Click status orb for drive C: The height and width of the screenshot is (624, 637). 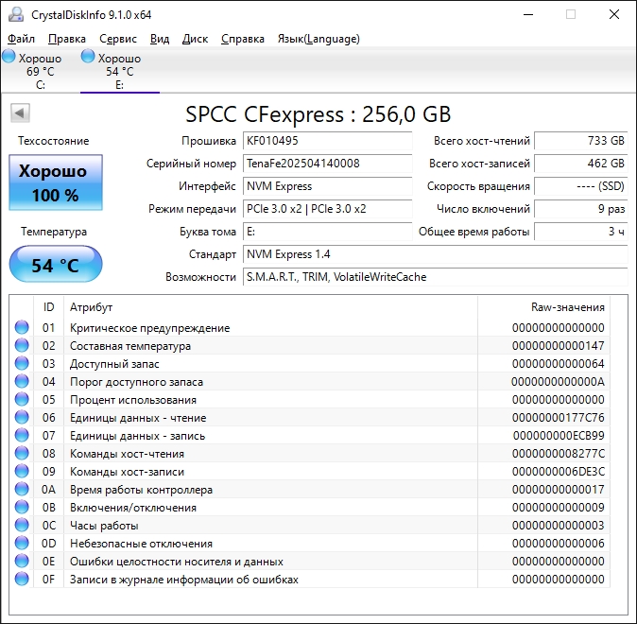(x=9, y=58)
